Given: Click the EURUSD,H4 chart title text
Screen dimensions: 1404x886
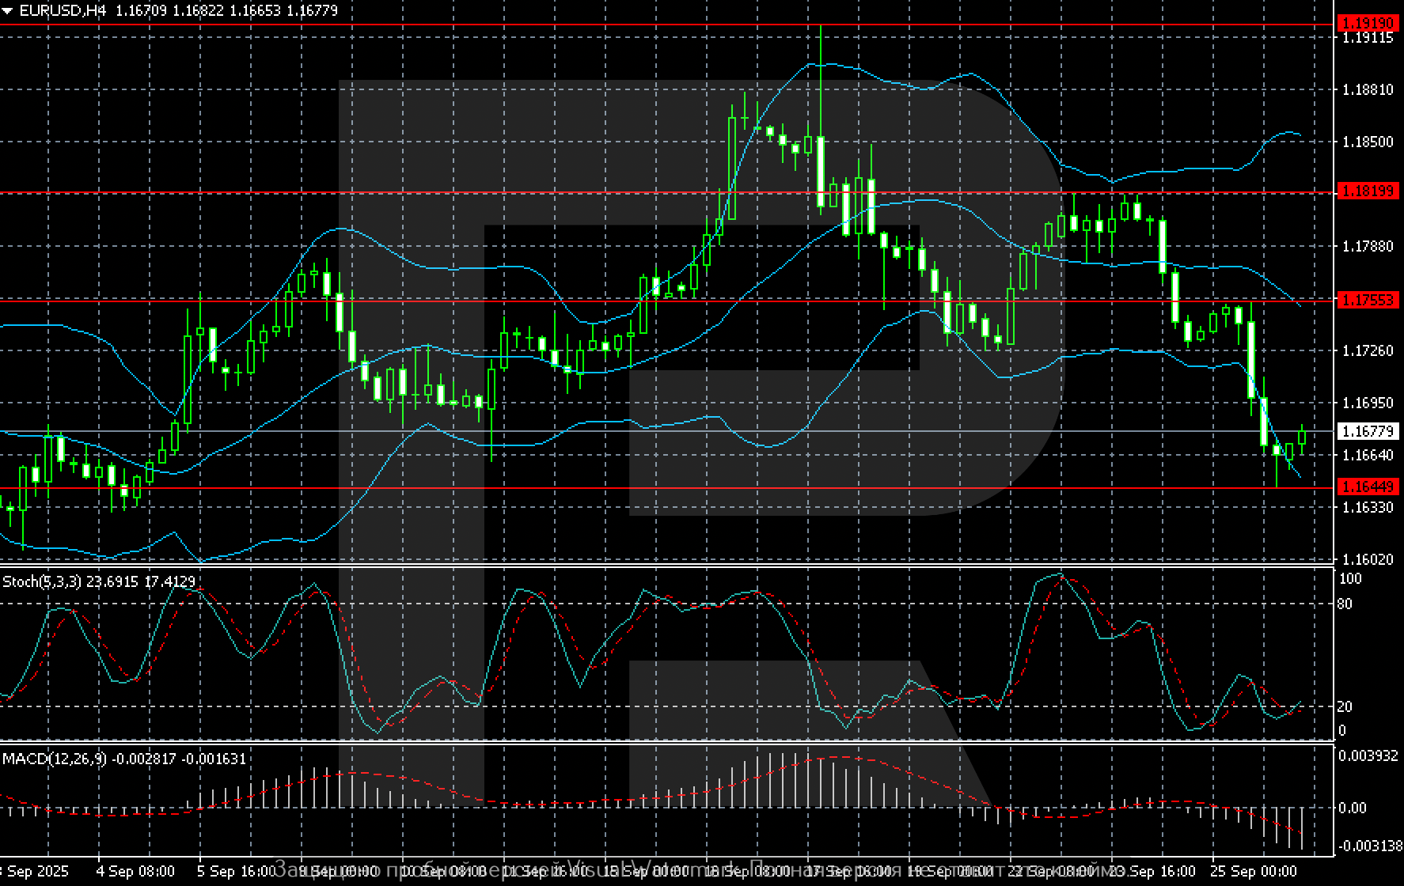Looking at the screenshot, I should coord(63,11).
